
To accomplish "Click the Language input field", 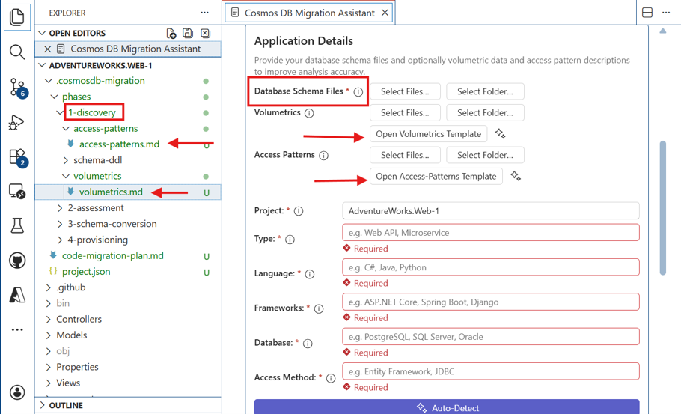I will (x=491, y=267).
